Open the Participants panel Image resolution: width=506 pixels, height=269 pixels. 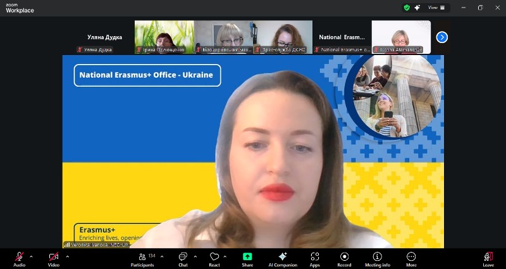(142, 257)
